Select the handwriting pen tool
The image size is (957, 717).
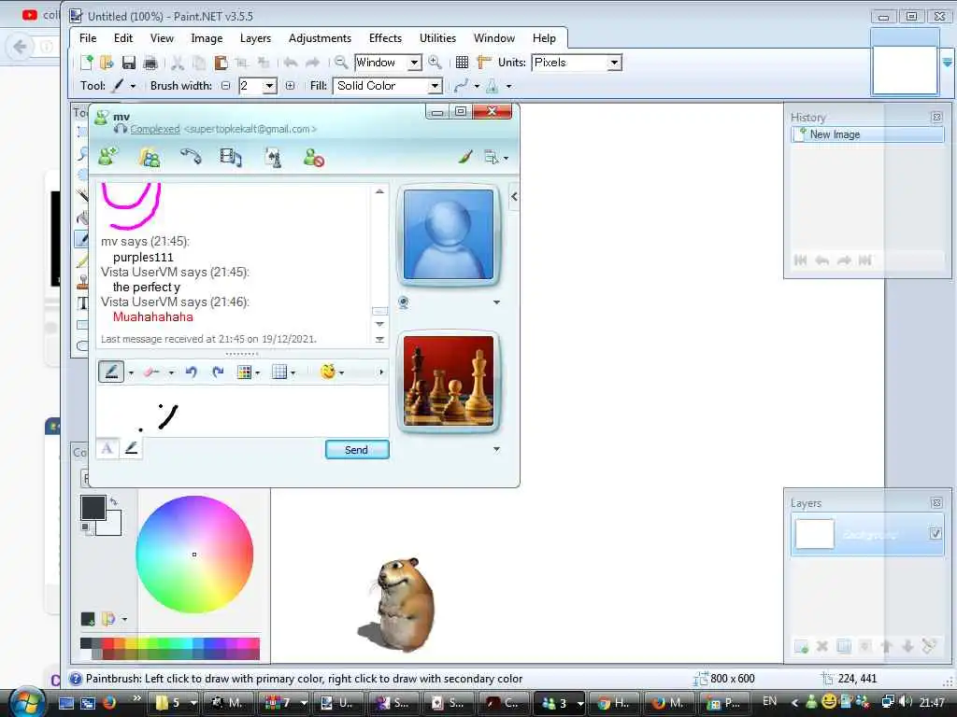111,372
